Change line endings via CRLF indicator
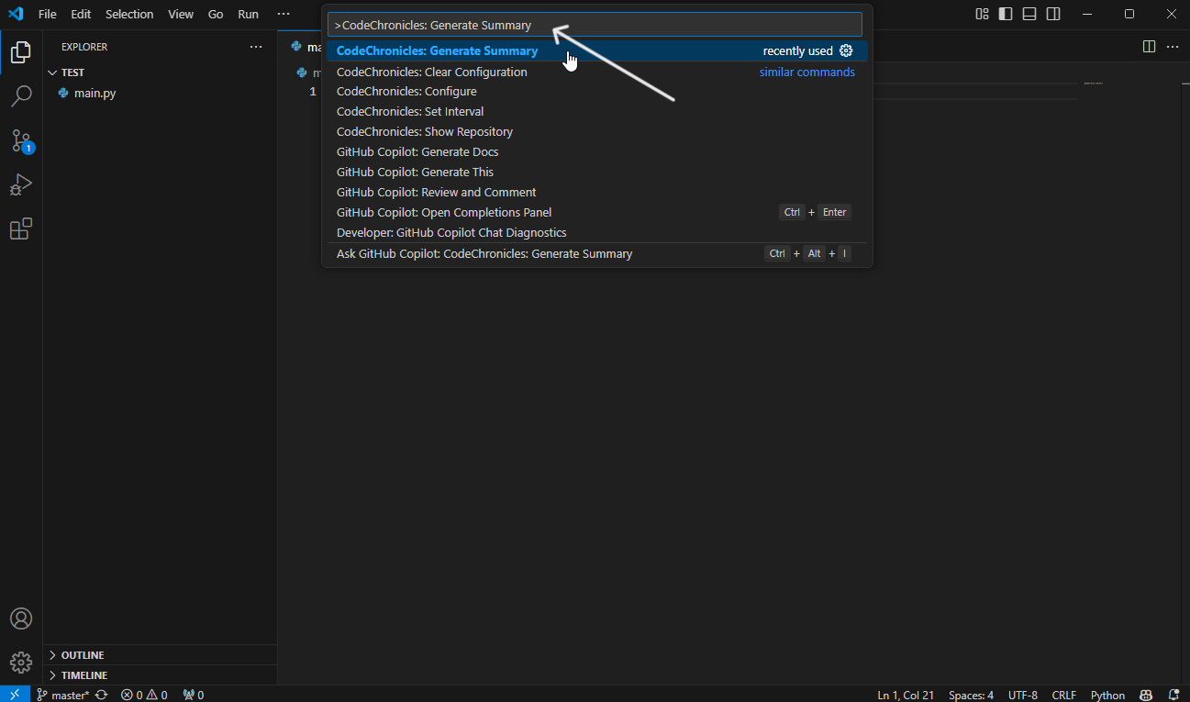 [x=1064, y=695]
